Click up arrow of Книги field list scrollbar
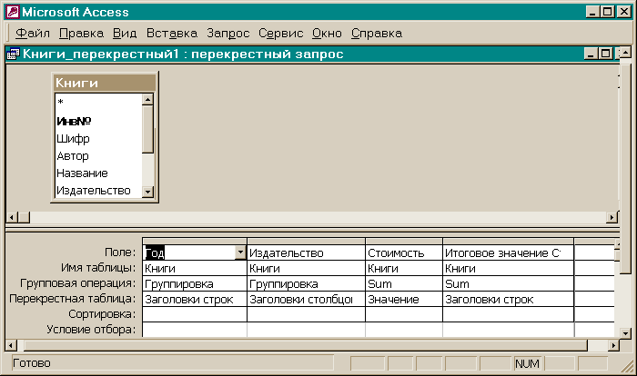The image size is (637, 376). tap(147, 100)
